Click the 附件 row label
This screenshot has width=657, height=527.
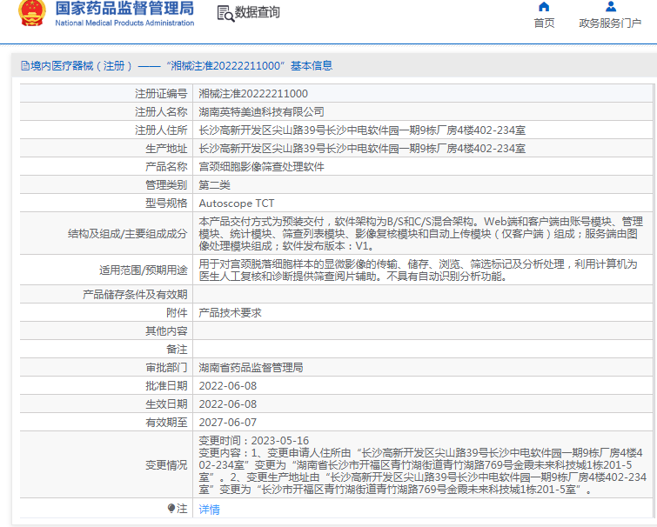[x=177, y=313]
